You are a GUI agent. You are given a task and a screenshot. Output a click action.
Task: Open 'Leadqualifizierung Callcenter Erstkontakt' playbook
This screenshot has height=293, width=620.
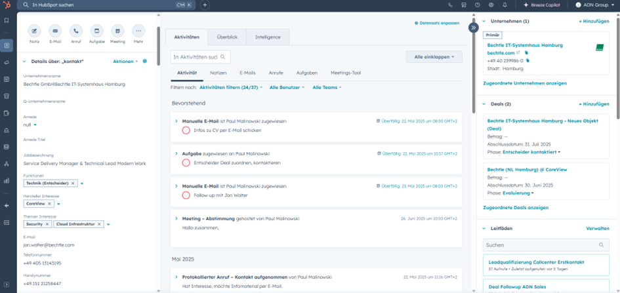[536, 262]
